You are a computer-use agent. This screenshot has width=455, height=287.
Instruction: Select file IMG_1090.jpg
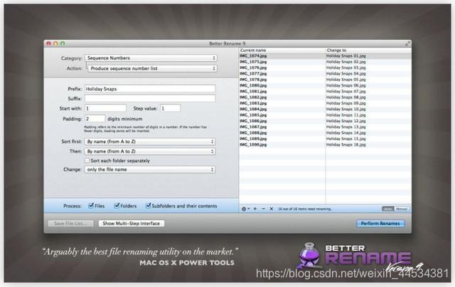[x=253, y=145]
